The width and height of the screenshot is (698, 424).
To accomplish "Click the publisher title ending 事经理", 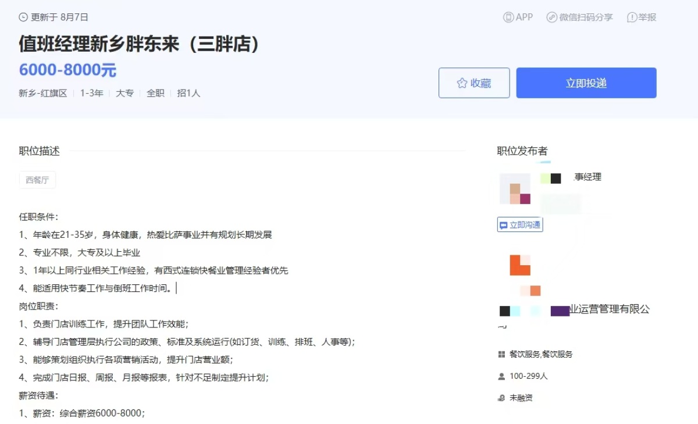I will point(587,177).
